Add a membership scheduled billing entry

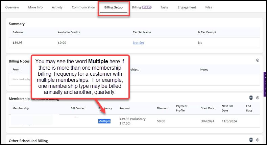tap(258, 98)
